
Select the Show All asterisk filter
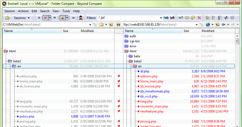click(39, 18)
